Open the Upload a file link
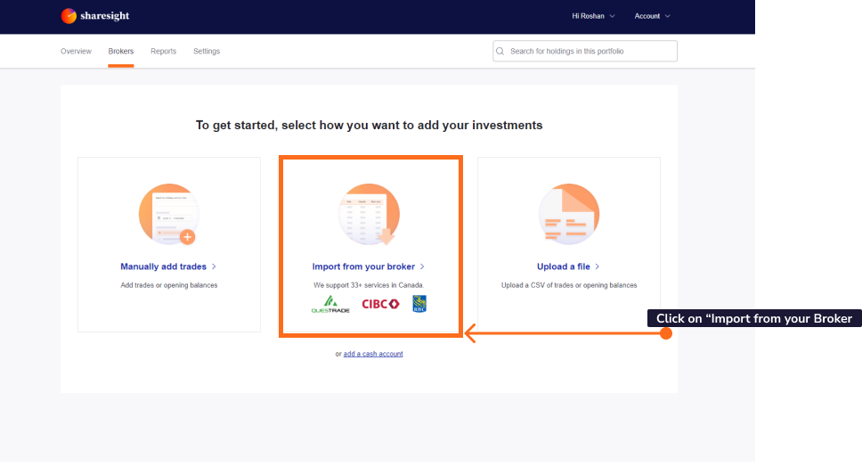Viewport: 862px width, 467px height. coord(564,266)
